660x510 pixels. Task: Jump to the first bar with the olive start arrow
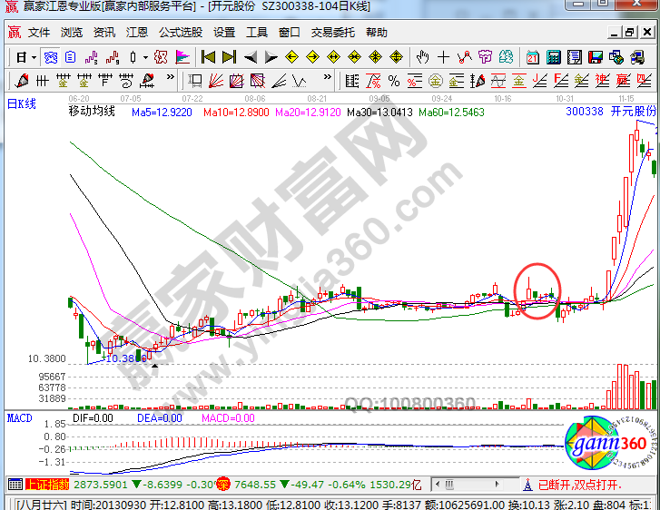coord(207,56)
